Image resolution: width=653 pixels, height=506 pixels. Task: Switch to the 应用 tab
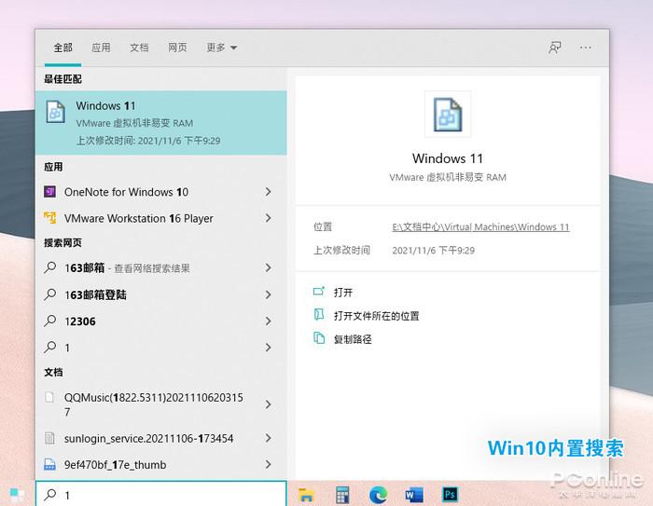[101, 48]
